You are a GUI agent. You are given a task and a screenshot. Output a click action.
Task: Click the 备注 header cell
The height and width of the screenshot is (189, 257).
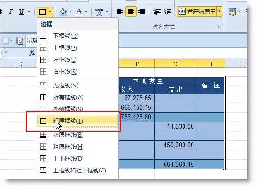click(211, 85)
